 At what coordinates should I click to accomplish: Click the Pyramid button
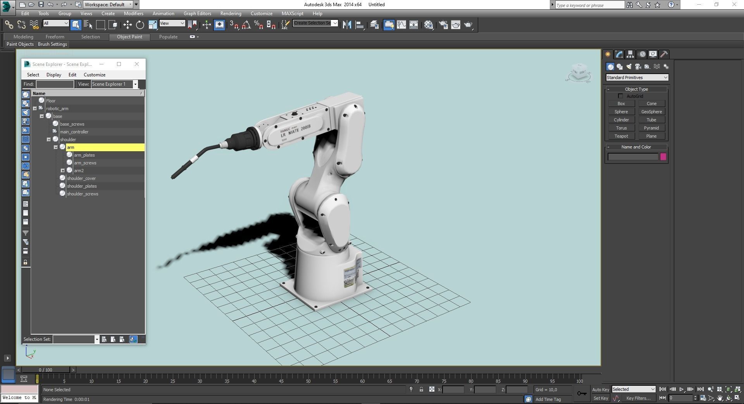coord(651,128)
